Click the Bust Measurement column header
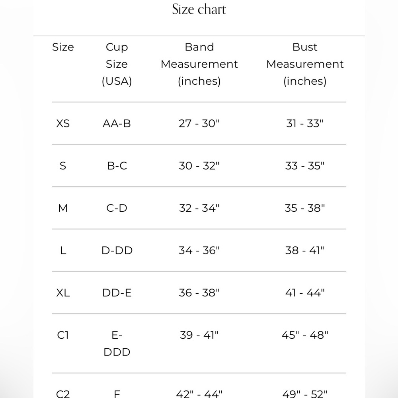The width and height of the screenshot is (398, 398). [x=305, y=64]
